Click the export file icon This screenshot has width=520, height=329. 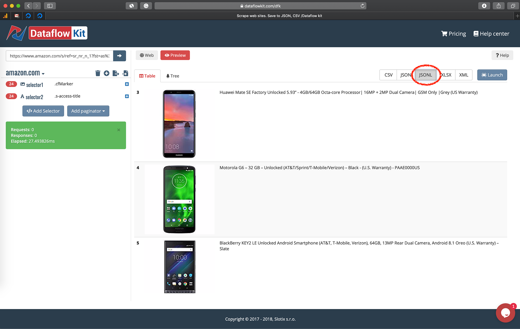click(116, 73)
